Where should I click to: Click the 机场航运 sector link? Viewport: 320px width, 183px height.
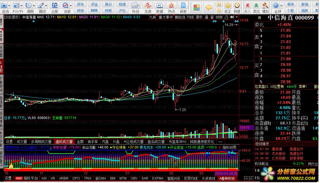(262, 164)
